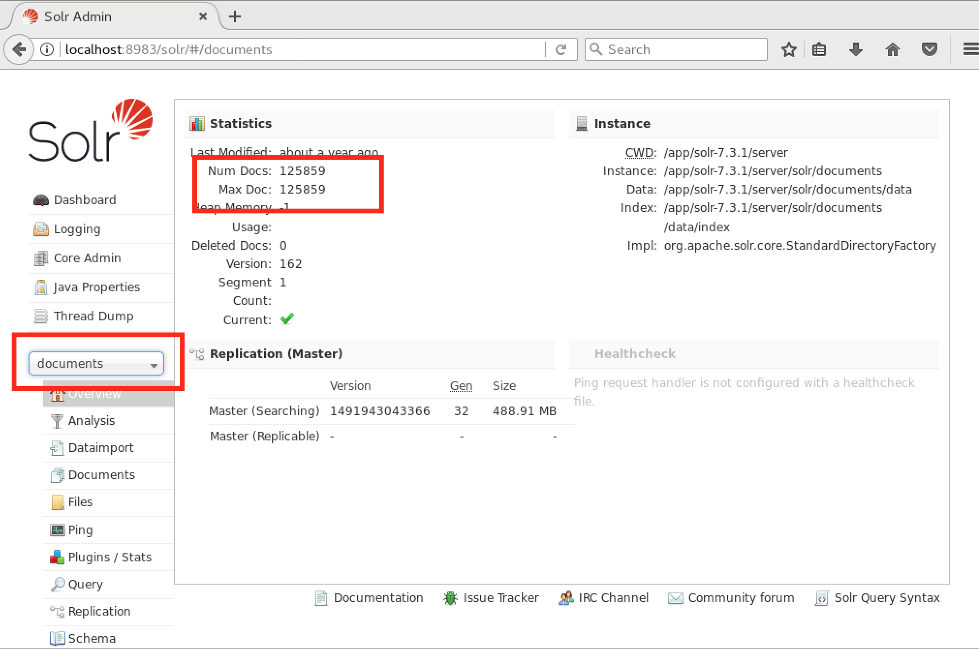Go back with the browser back arrow
Image resolution: width=979 pixels, height=649 pixels.
point(19,49)
